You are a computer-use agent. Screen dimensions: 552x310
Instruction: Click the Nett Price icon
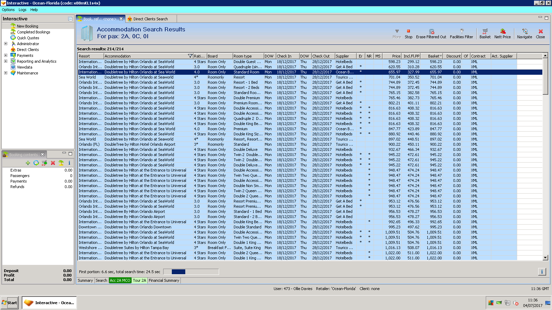[503, 31]
